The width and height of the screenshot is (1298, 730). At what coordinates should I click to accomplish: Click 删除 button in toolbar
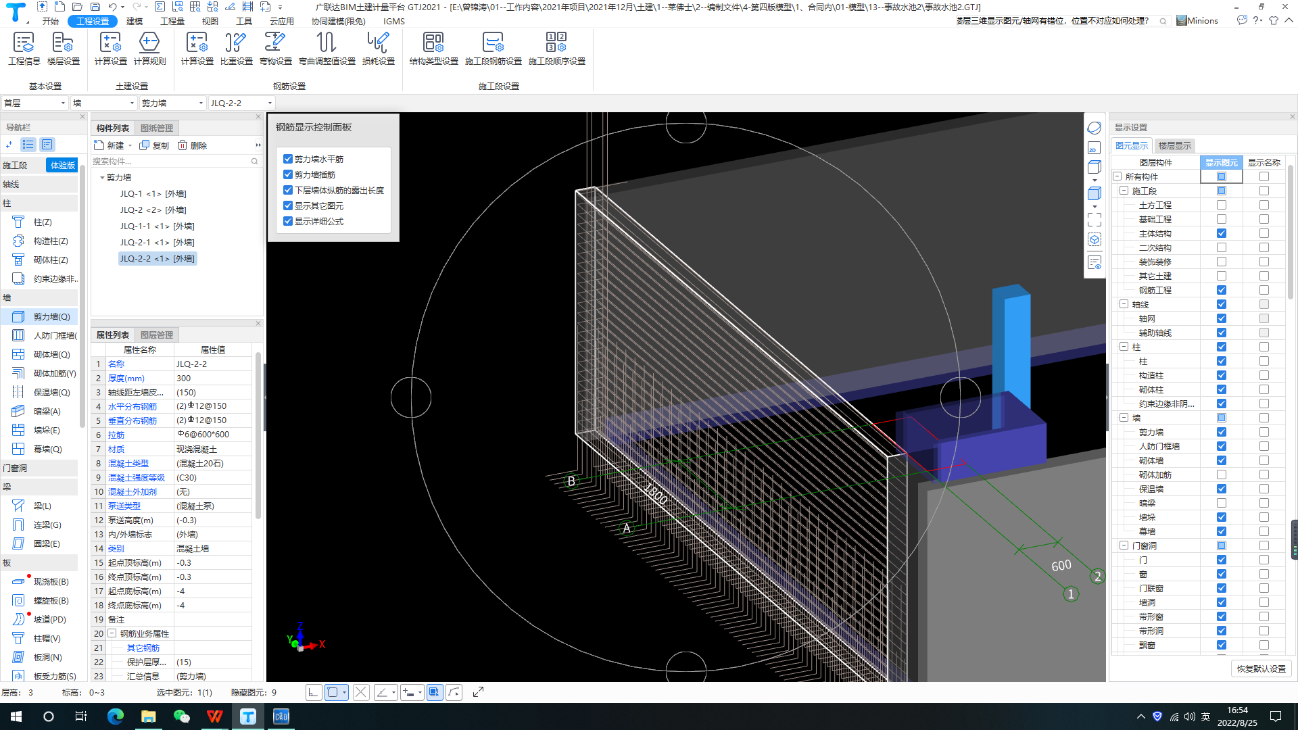pos(192,145)
